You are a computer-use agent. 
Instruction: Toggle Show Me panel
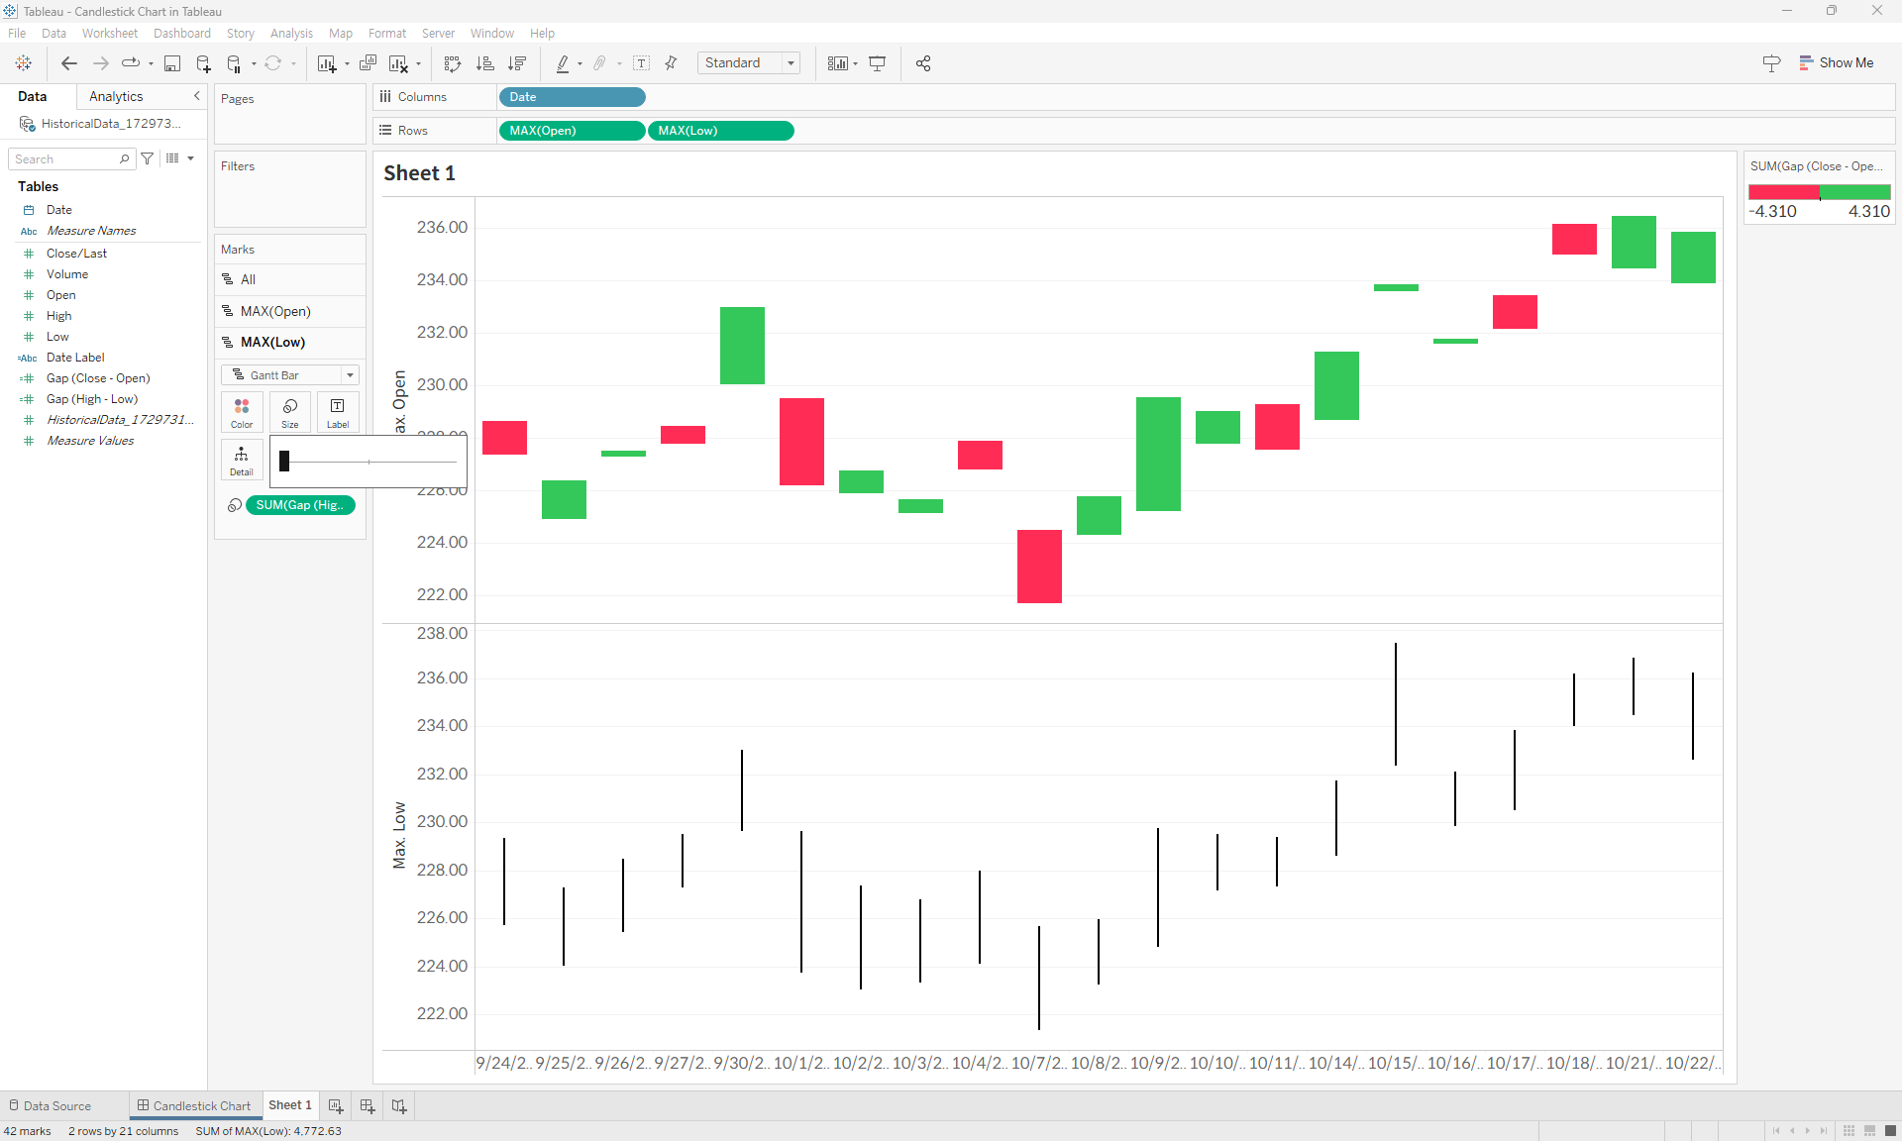(x=1836, y=62)
